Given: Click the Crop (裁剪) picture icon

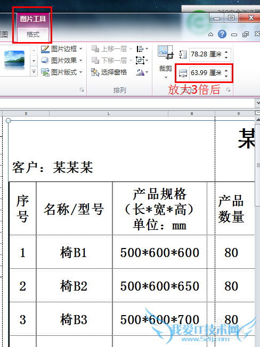Looking at the screenshot, I should [165, 52].
